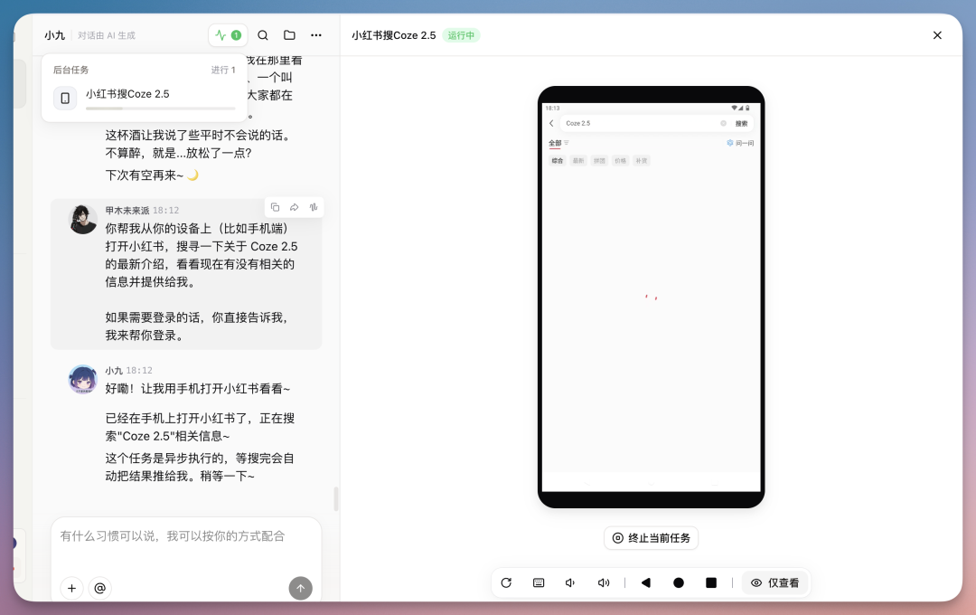Open the 全部 filter dropdown on Xiaohongshu
The height and width of the screenshot is (615, 976).
[x=558, y=143]
